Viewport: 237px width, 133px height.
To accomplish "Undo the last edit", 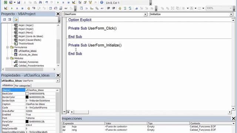I will pos(47,3).
